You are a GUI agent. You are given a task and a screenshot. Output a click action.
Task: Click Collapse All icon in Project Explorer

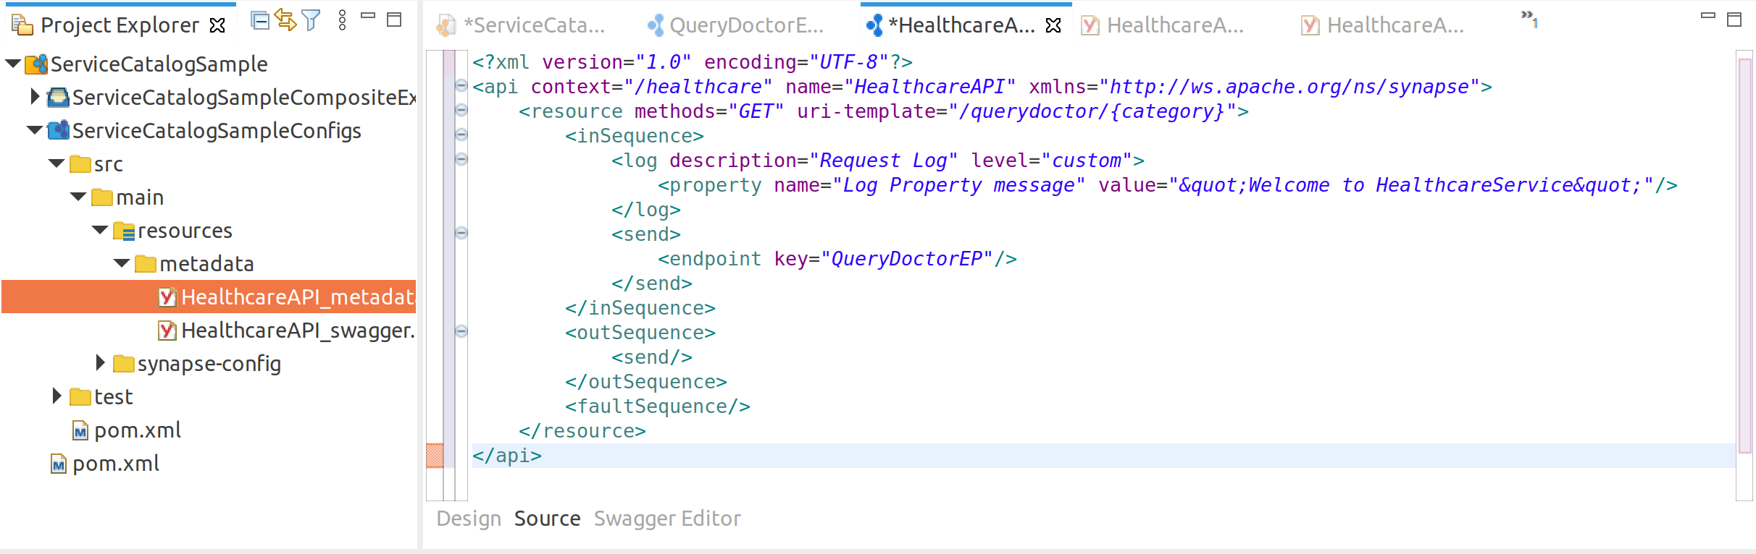pos(260,21)
